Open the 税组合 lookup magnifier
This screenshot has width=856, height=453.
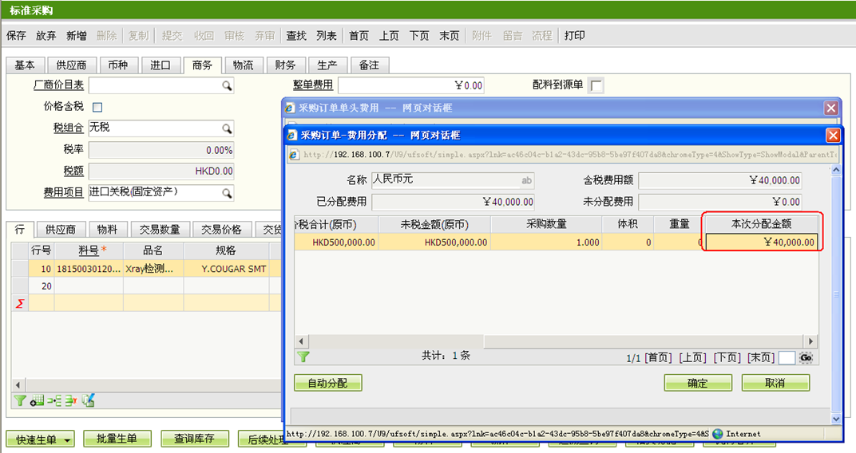point(227,128)
